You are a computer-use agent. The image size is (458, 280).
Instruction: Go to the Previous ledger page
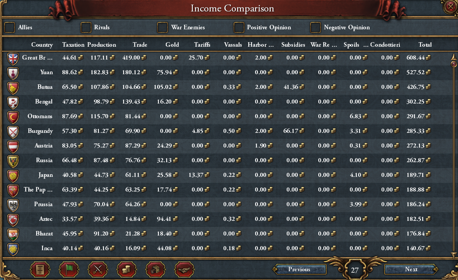(x=300, y=269)
